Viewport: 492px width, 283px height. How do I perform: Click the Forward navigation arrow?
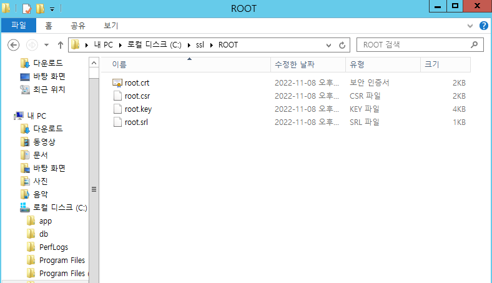tap(32, 45)
